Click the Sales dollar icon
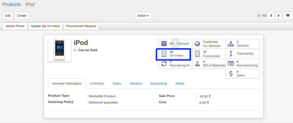The image size is (293, 123). point(231,74)
